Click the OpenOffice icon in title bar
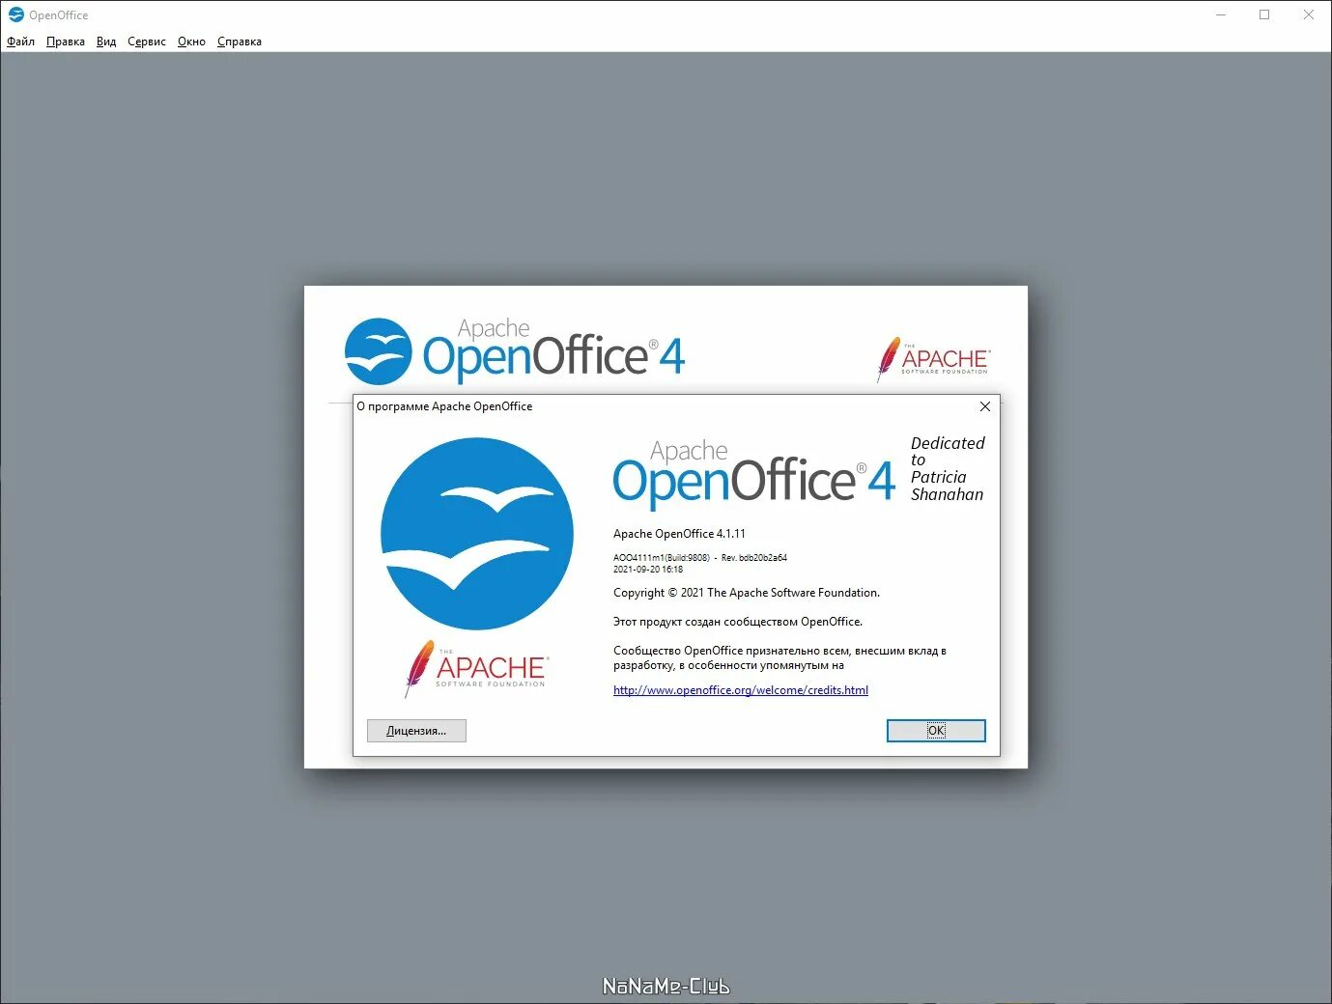1332x1004 pixels. (x=15, y=14)
